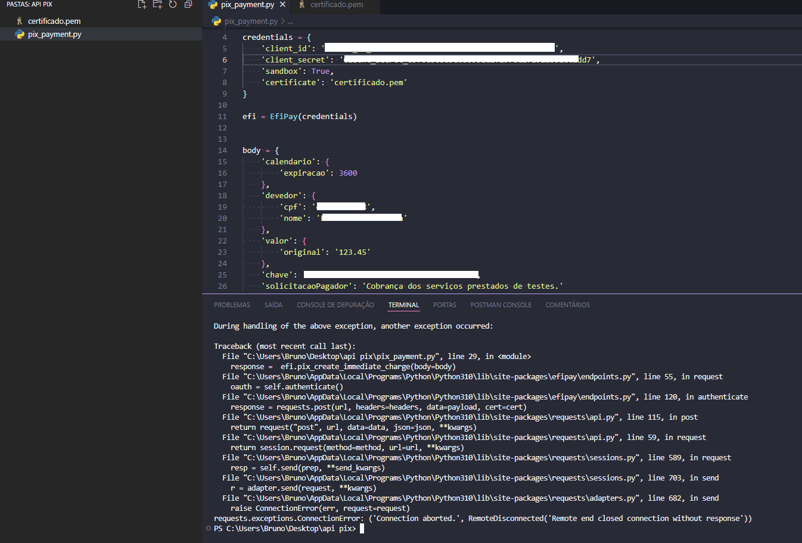Click the 'expiracao': 3600 value

(348, 173)
